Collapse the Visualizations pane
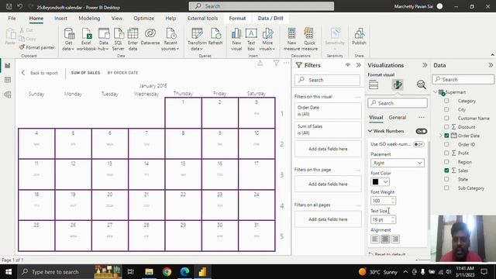This screenshot has height=279, width=496. (x=425, y=65)
